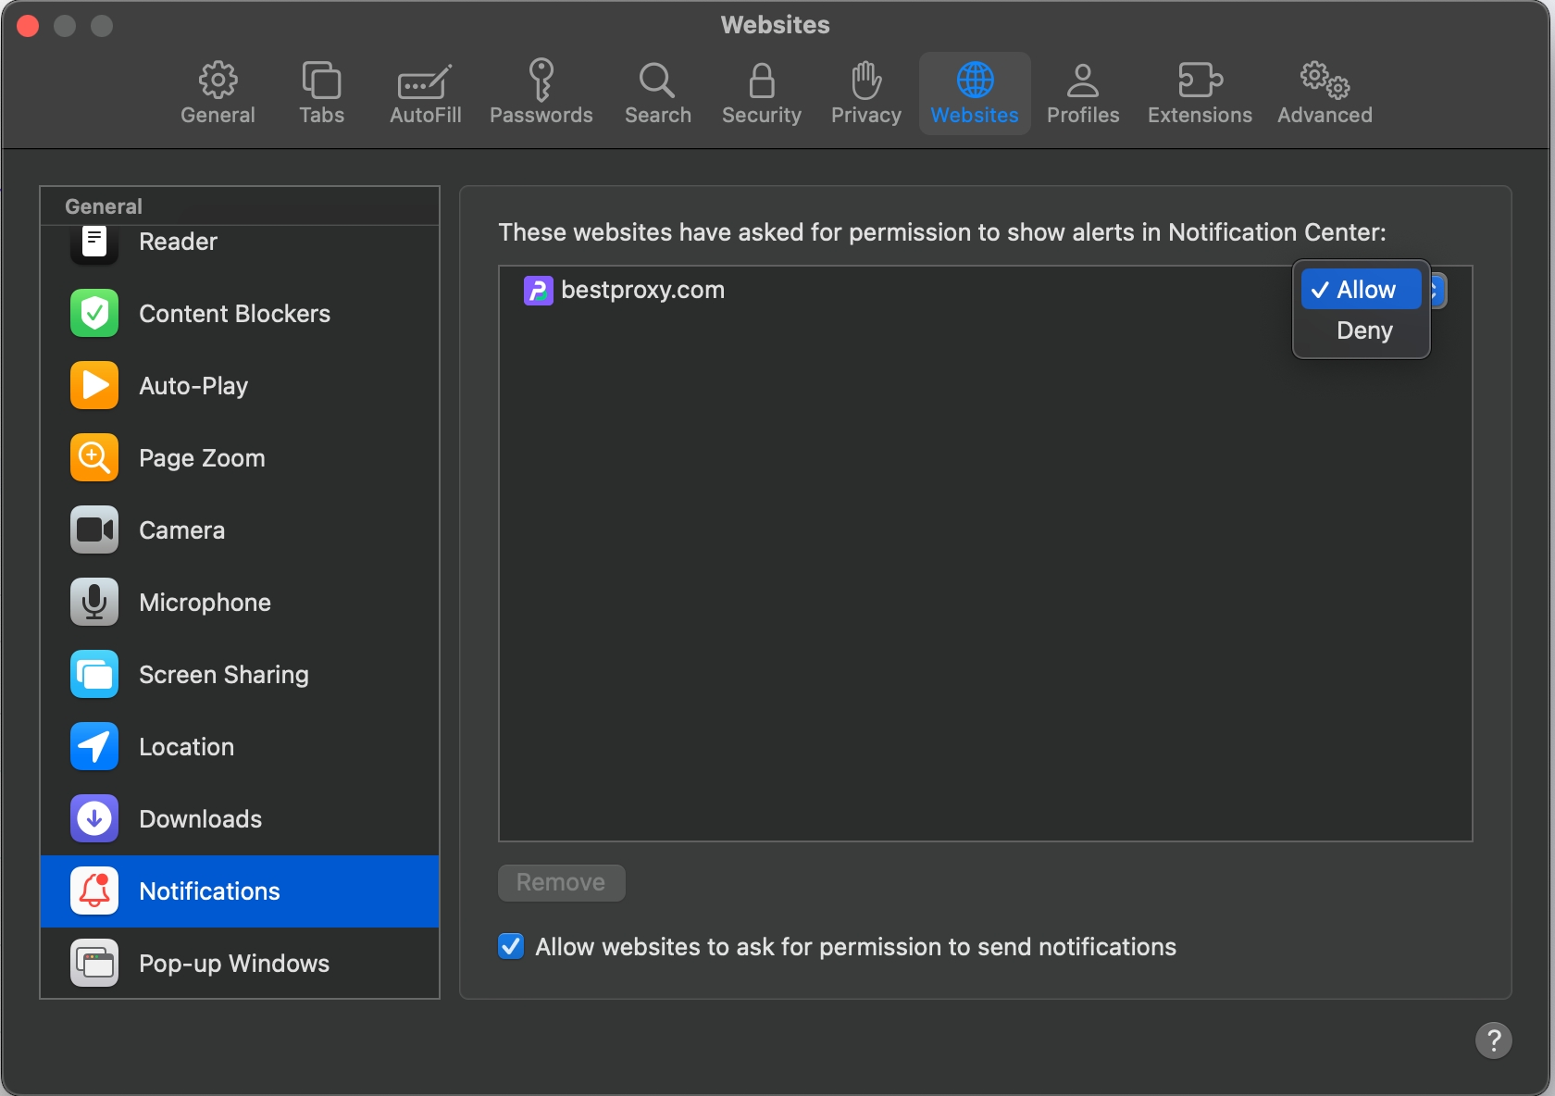Select Page Zoom in the sidebar

(240, 458)
